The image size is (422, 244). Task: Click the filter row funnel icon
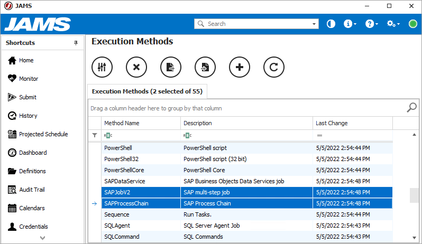click(x=95, y=135)
